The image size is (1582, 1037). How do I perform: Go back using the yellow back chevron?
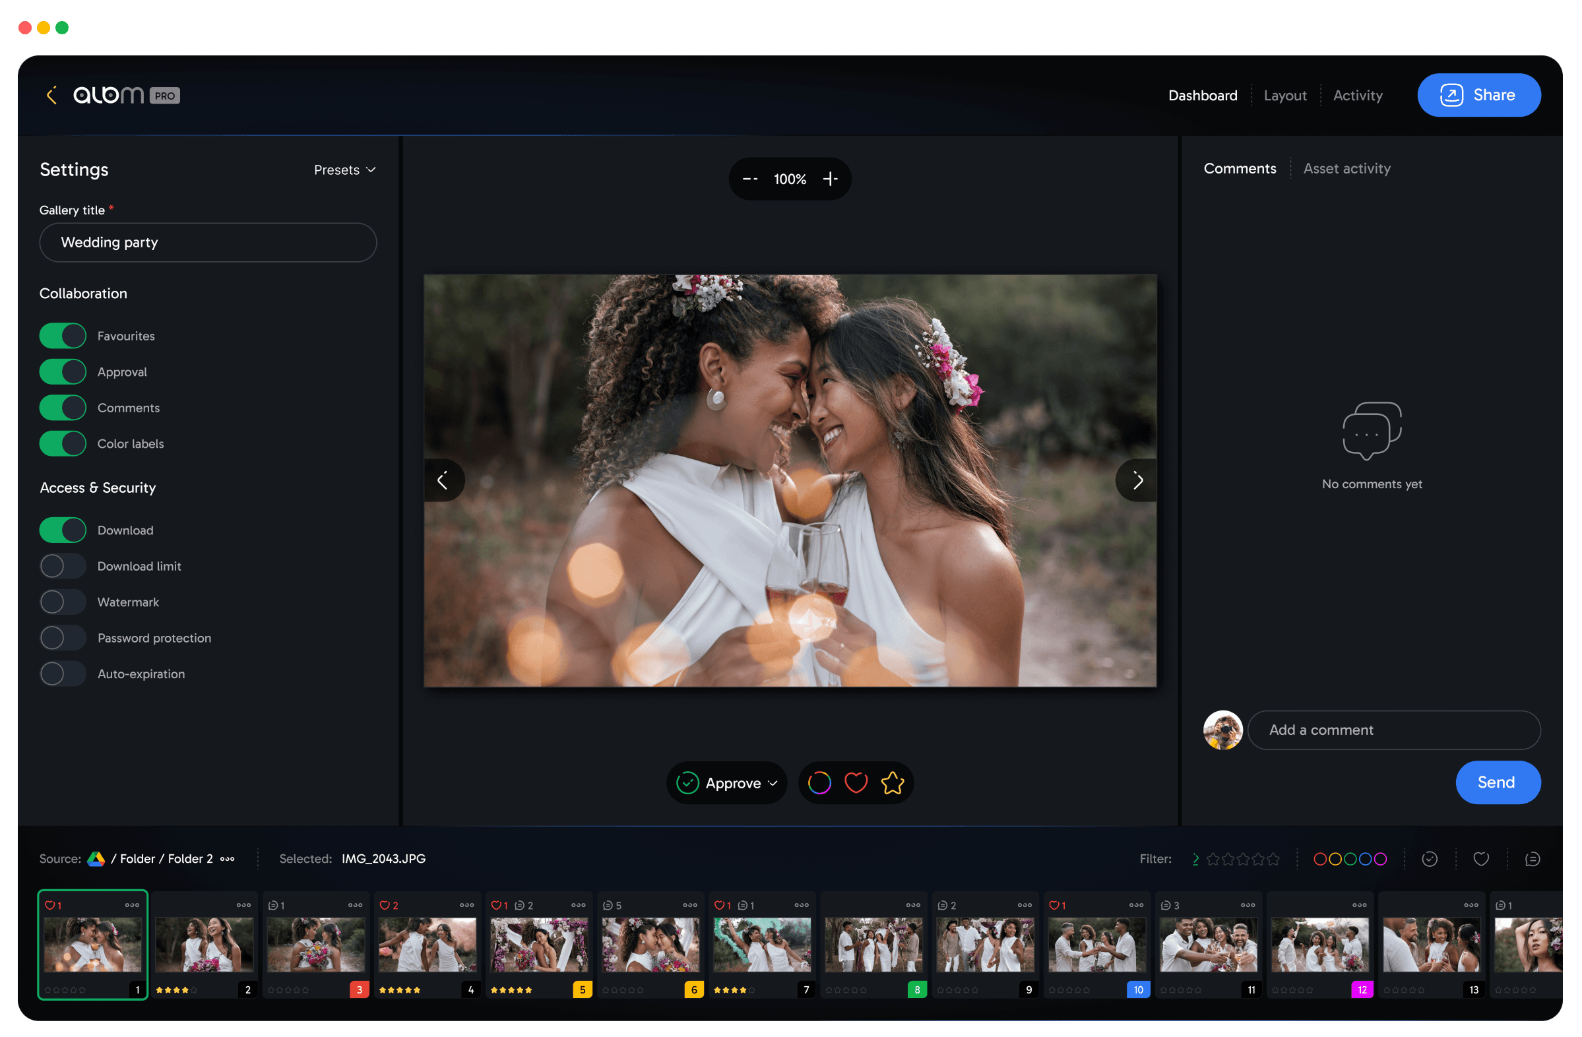(51, 95)
